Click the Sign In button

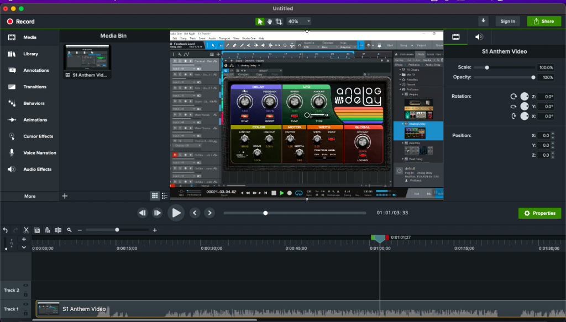pos(507,22)
